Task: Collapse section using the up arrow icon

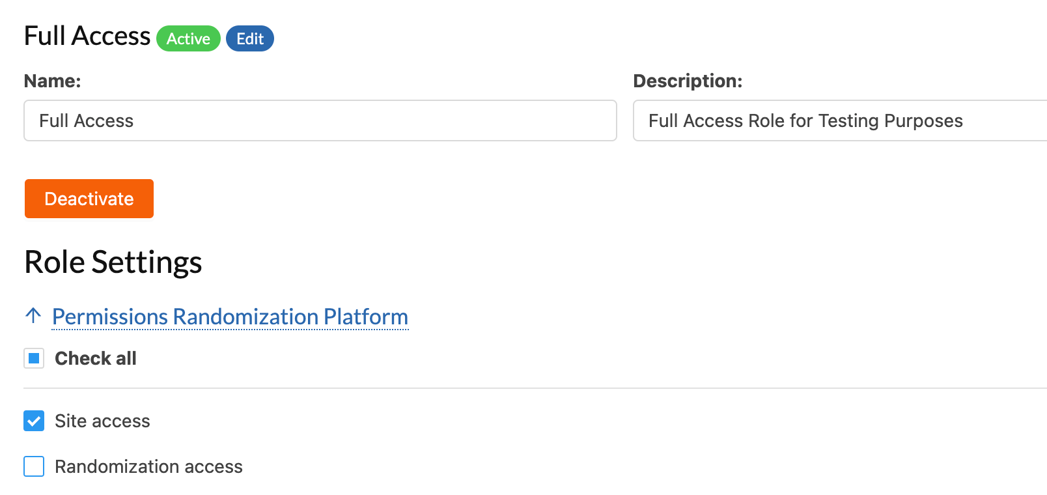Action: click(33, 316)
